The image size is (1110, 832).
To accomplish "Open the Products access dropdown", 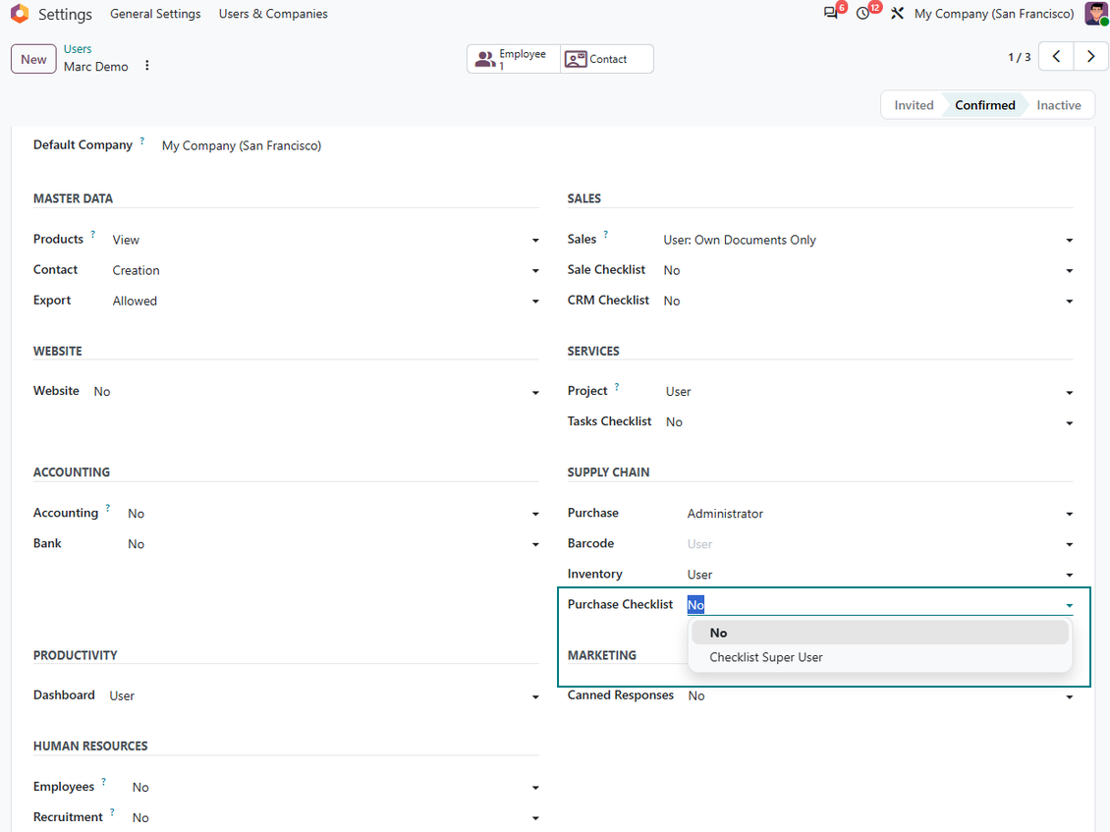I will (325, 240).
